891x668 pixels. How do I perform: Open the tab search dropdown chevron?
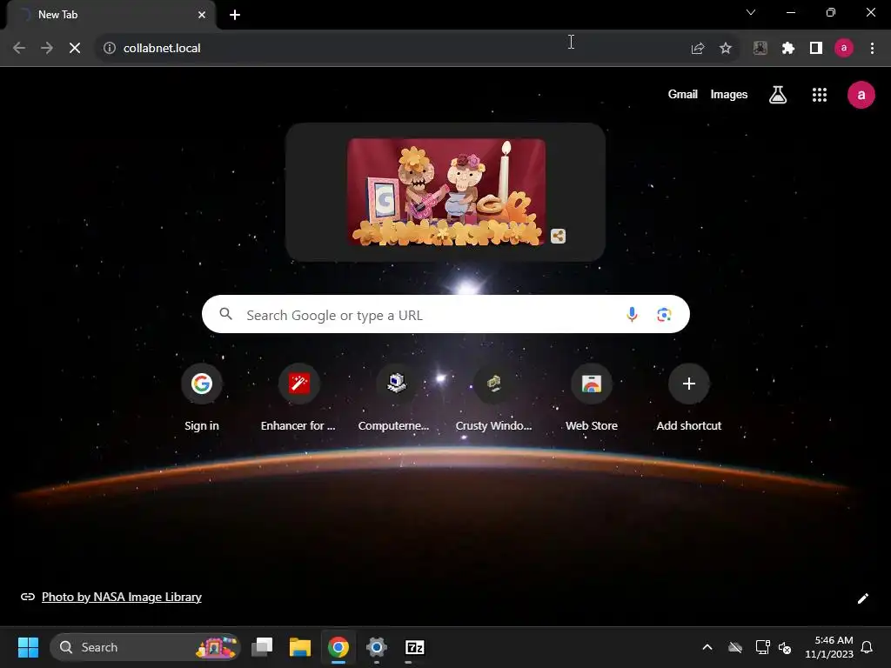click(x=751, y=12)
